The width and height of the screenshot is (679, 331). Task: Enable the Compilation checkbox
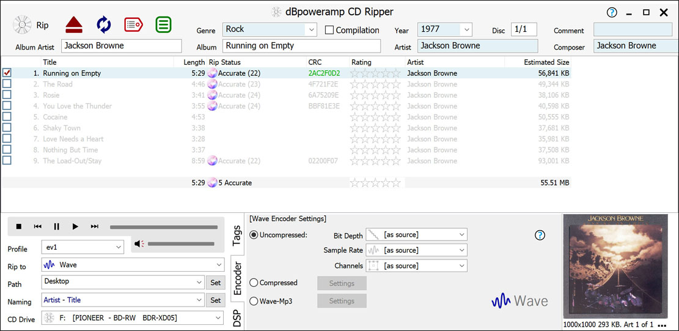pos(329,31)
